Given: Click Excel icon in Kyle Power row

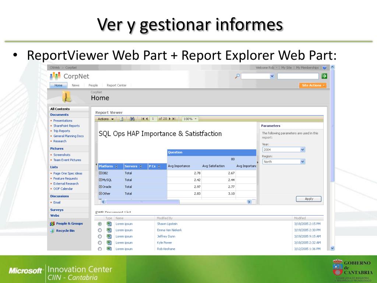Looking at the screenshot, I should [x=109, y=242].
